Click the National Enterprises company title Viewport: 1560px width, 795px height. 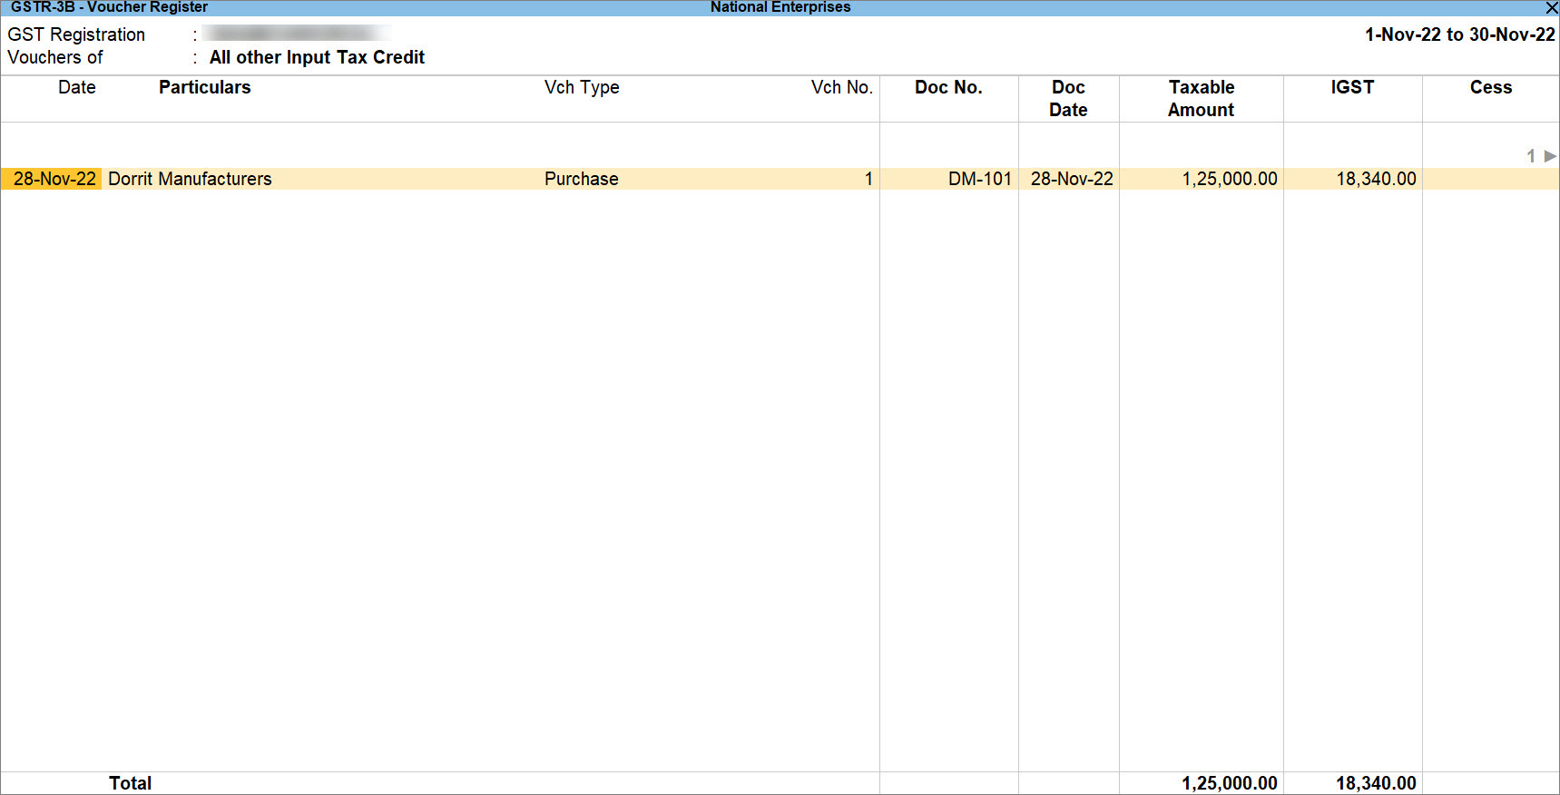click(x=780, y=7)
